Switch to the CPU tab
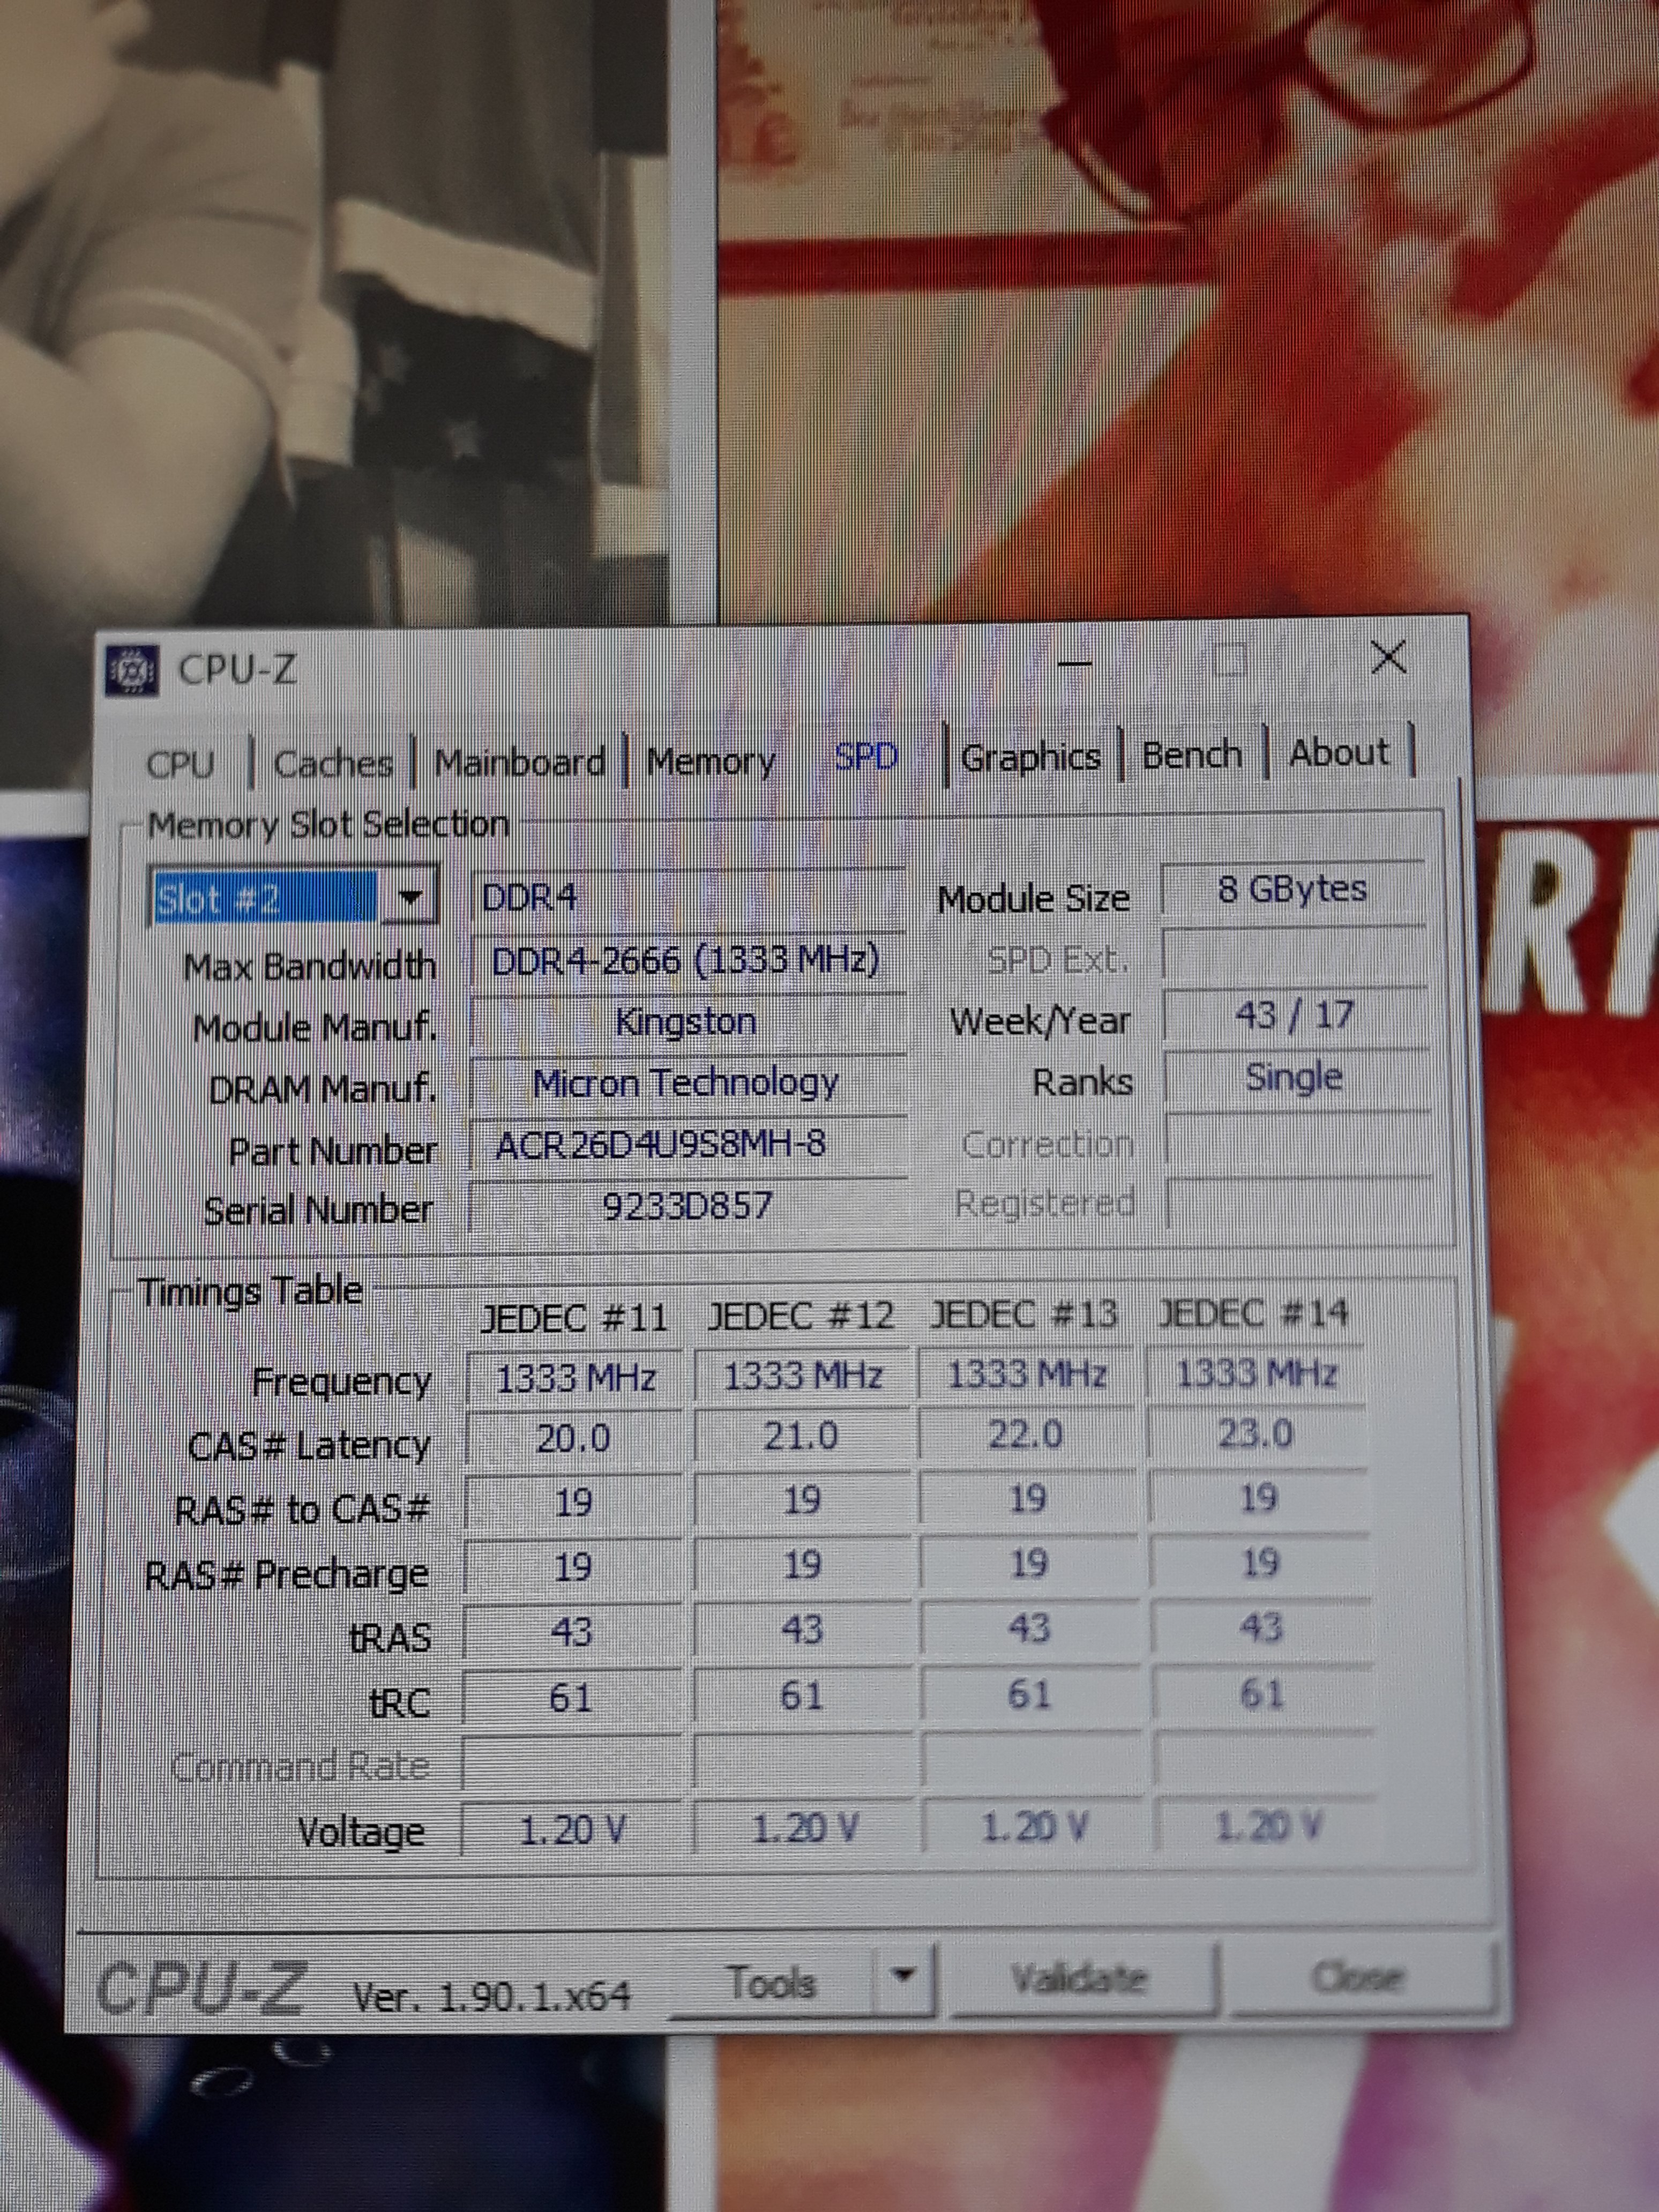 click(x=180, y=765)
